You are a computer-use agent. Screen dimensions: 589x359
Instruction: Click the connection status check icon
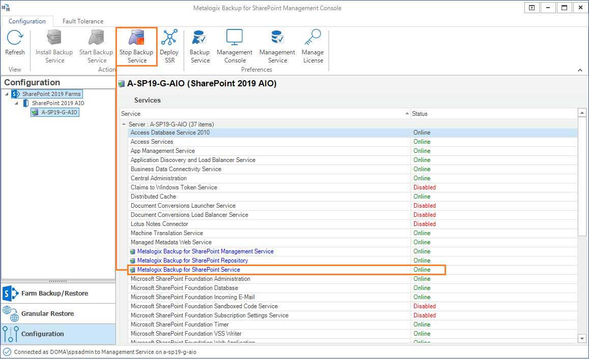tap(7, 352)
